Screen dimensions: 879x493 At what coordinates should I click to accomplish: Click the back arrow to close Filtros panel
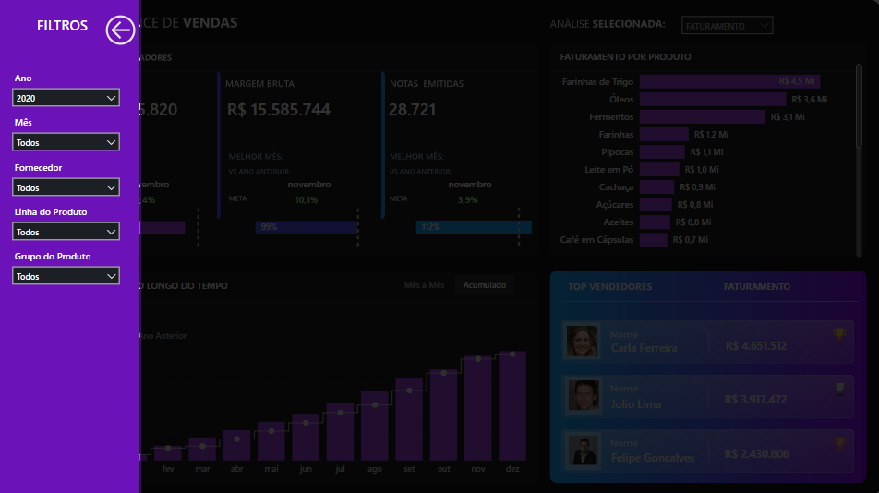[x=120, y=30]
